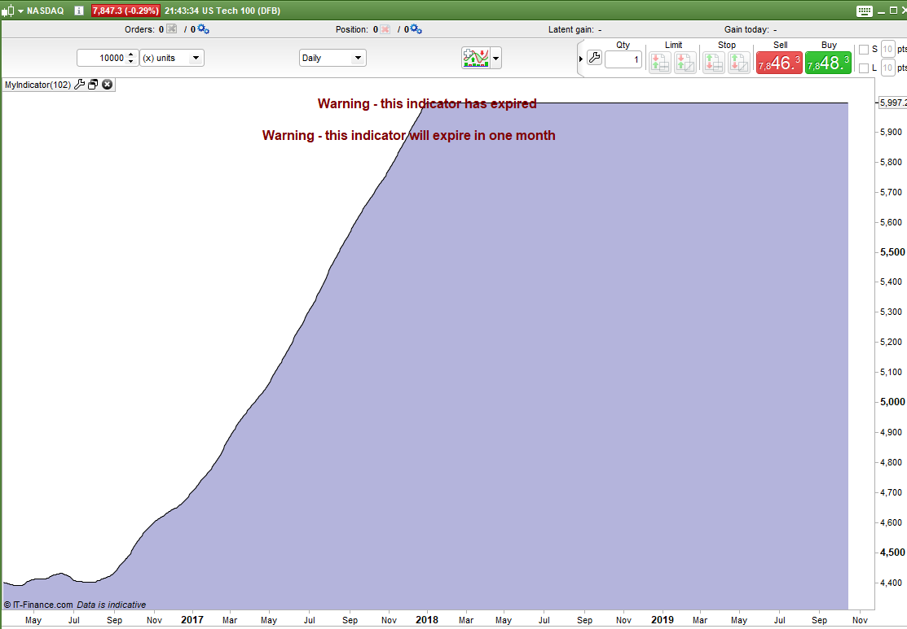Click the Orders label

tap(139, 29)
